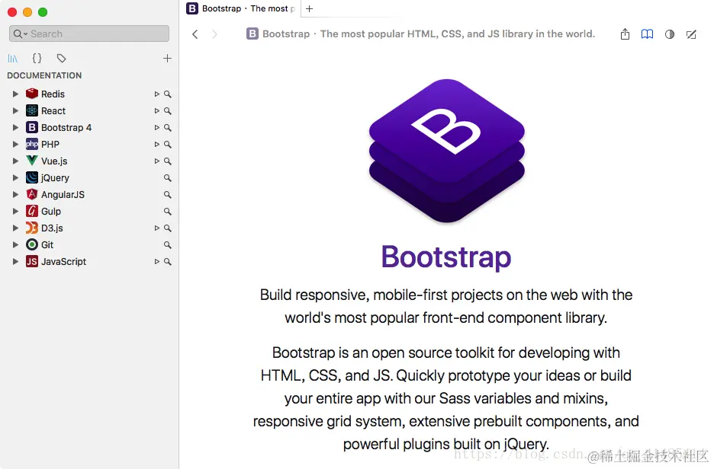
Task: Expand the PHP tree row
Action: coord(15,144)
